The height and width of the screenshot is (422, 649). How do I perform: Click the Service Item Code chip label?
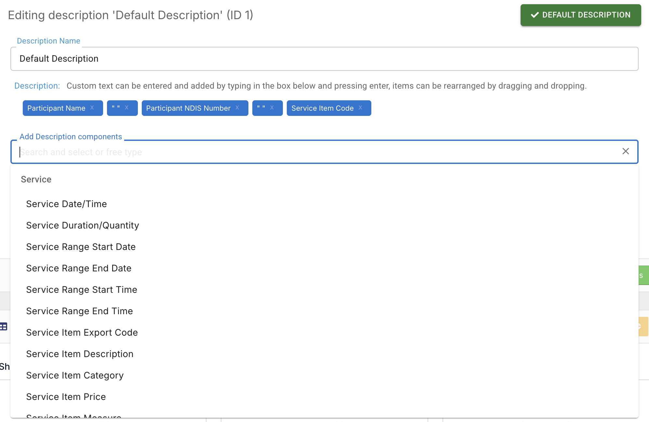(323, 108)
